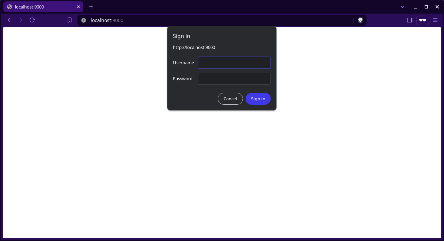Image resolution: width=444 pixels, height=241 pixels.
Task: Bookmark this page using the bookmark icon
Action: [70, 20]
